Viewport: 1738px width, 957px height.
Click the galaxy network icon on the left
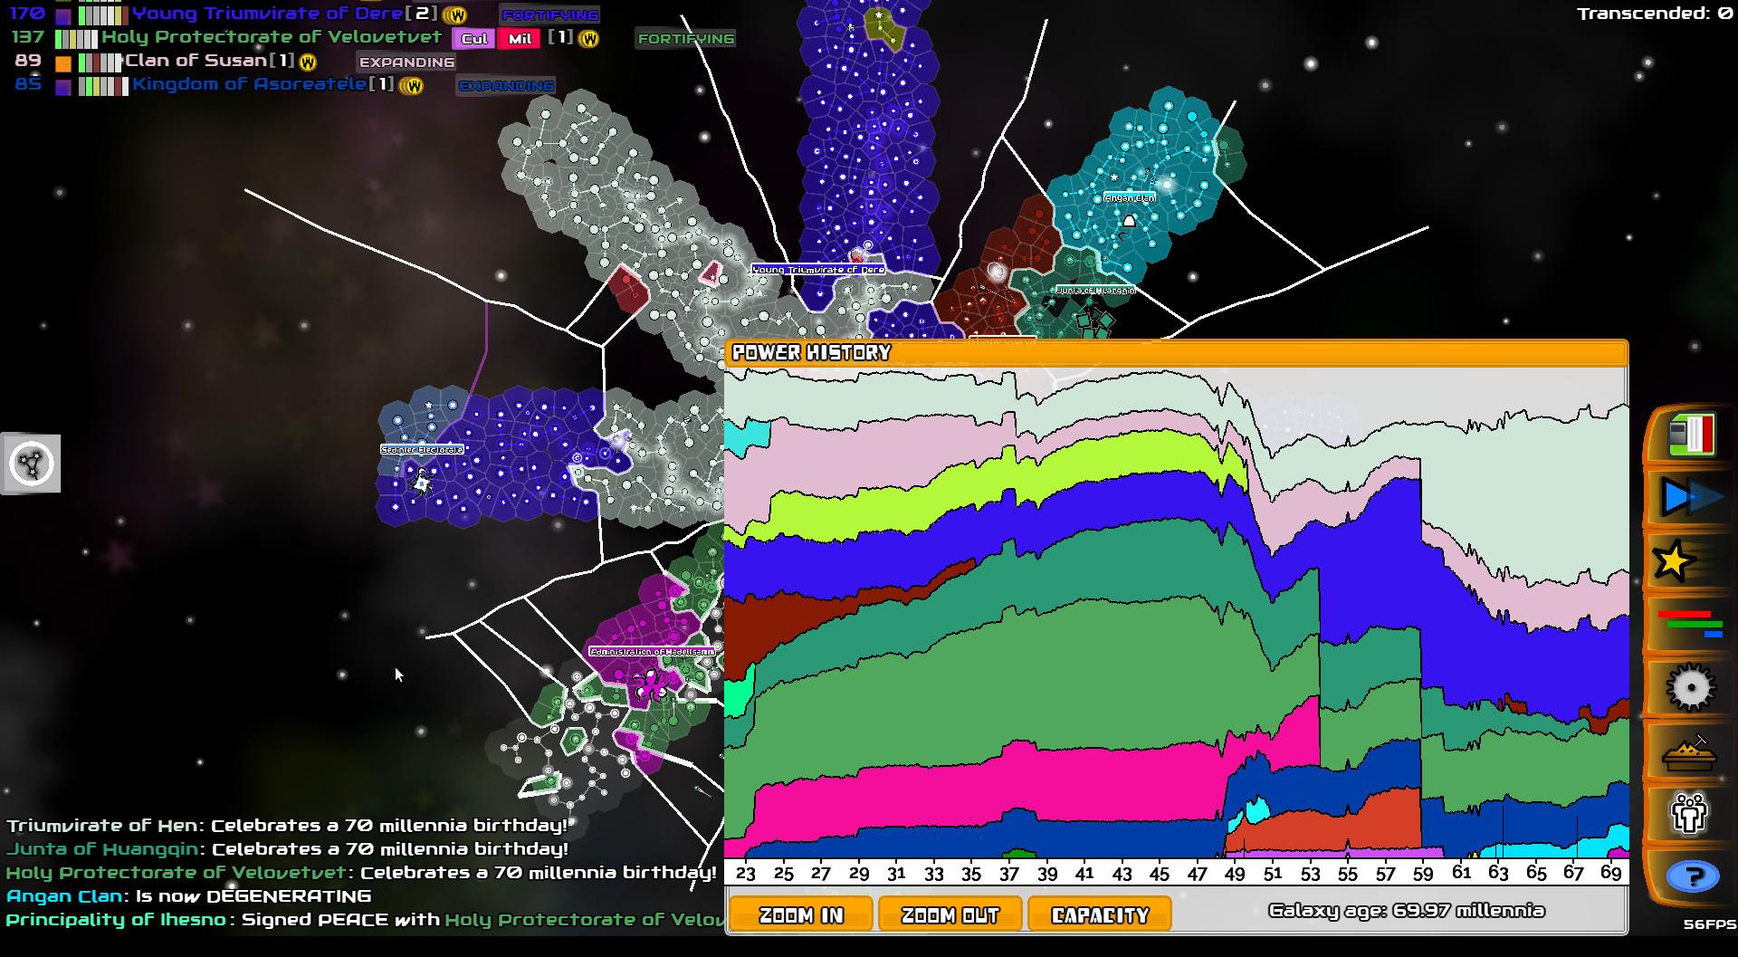31,464
